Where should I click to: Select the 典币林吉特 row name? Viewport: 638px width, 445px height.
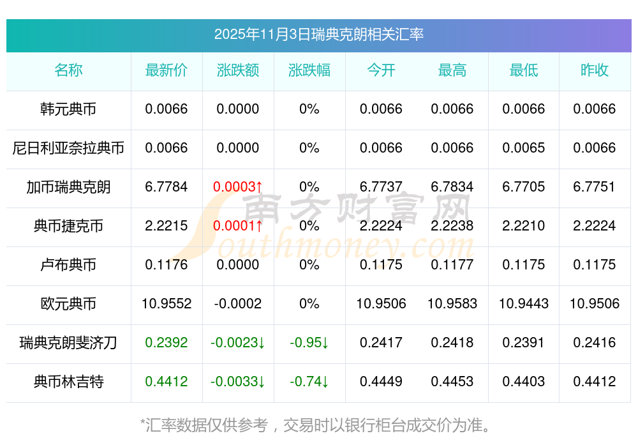[68, 382]
